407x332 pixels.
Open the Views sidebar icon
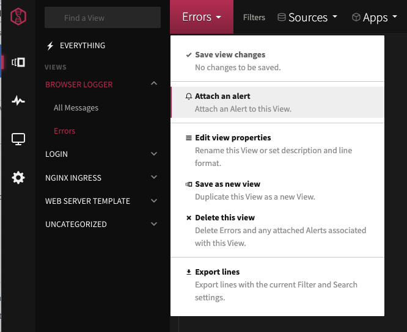click(18, 62)
